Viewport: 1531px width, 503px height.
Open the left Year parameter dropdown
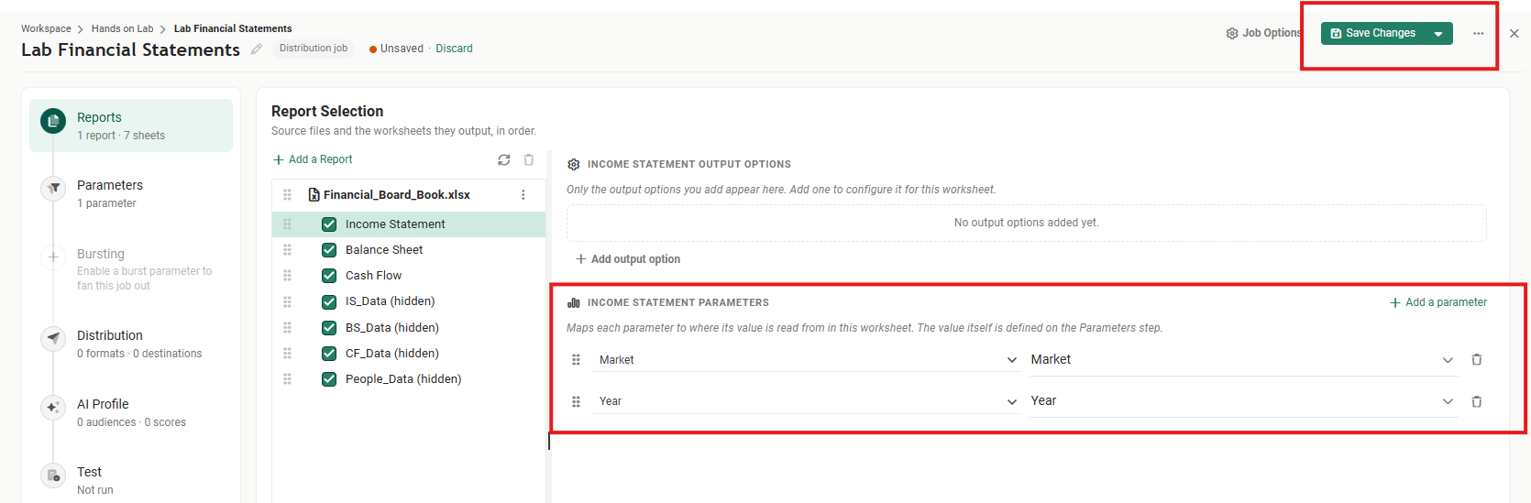[807, 401]
